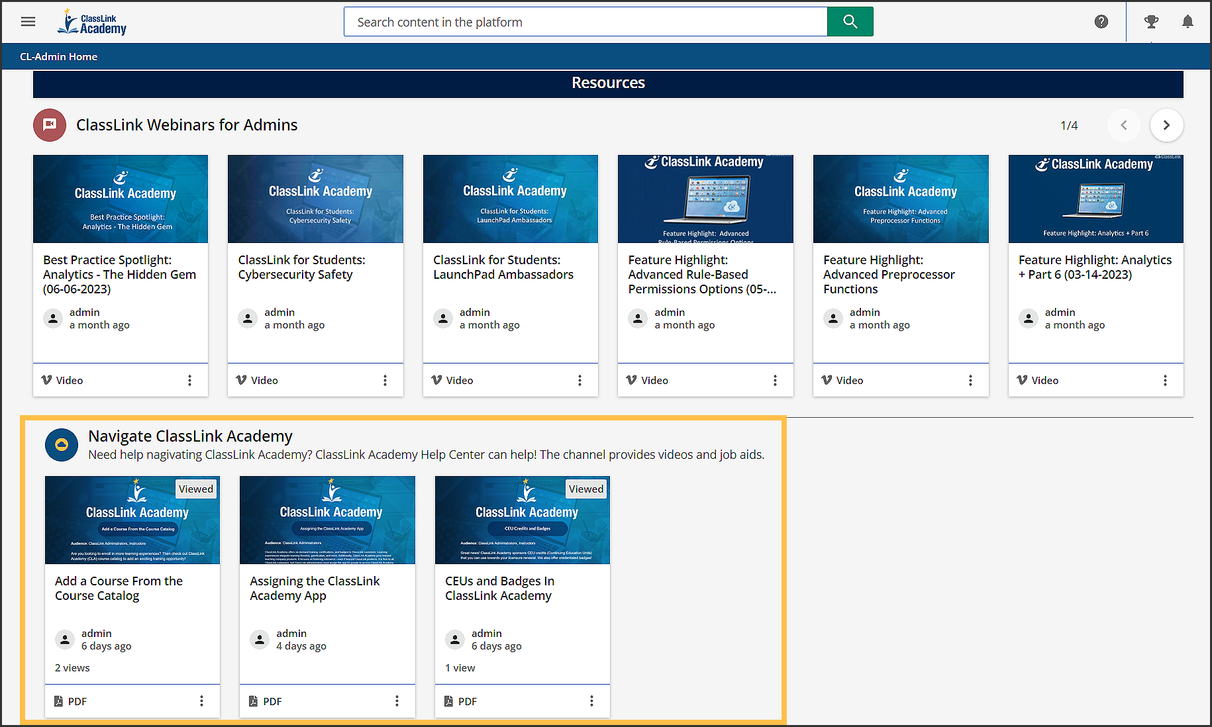The width and height of the screenshot is (1212, 727).
Task: Open the hamburger main menu
Action: [x=28, y=22]
